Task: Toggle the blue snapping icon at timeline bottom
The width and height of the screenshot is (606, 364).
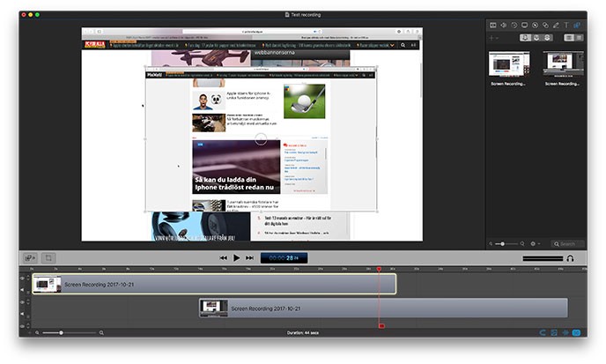Action: pos(565,332)
